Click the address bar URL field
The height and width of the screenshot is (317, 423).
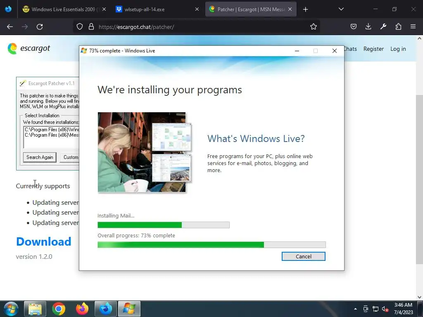pos(197,27)
